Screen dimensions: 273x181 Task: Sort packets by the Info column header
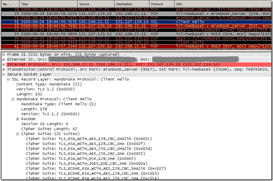click(x=223, y=4)
